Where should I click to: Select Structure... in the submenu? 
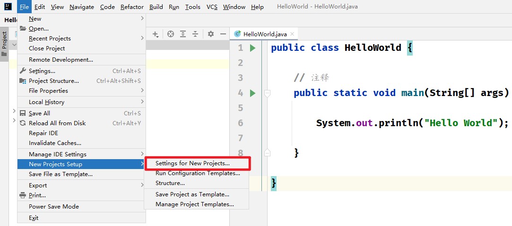click(x=197, y=183)
